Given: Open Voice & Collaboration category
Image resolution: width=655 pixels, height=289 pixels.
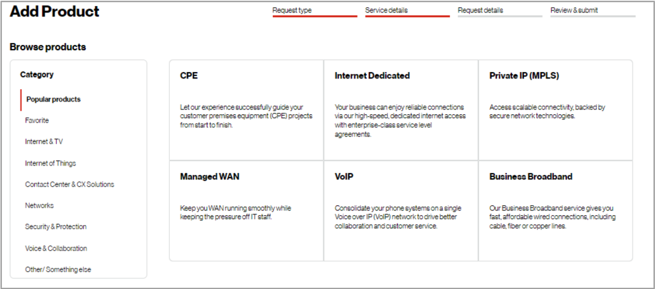Looking at the screenshot, I should (x=56, y=248).
